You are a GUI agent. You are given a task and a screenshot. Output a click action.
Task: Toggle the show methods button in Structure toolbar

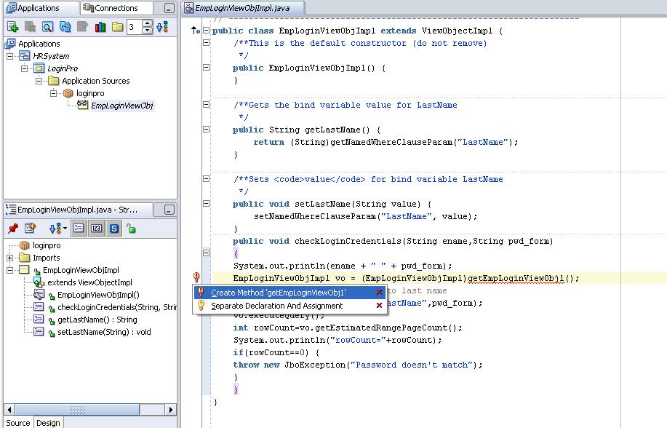pyautogui.click(x=78, y=229)
